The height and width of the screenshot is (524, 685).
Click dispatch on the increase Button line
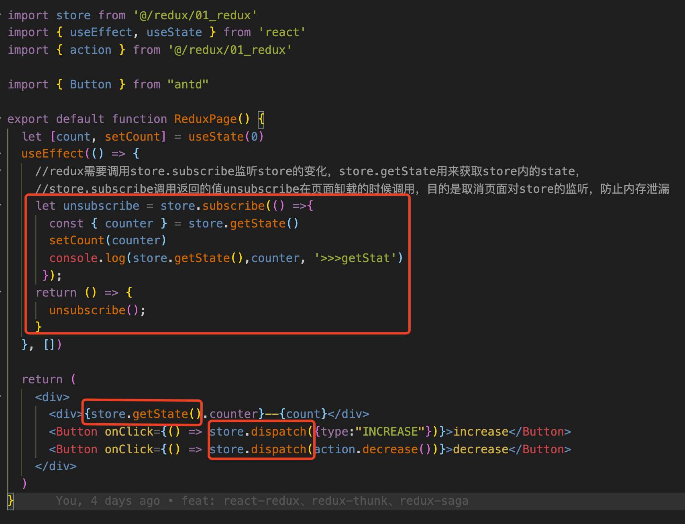[279, 432]
